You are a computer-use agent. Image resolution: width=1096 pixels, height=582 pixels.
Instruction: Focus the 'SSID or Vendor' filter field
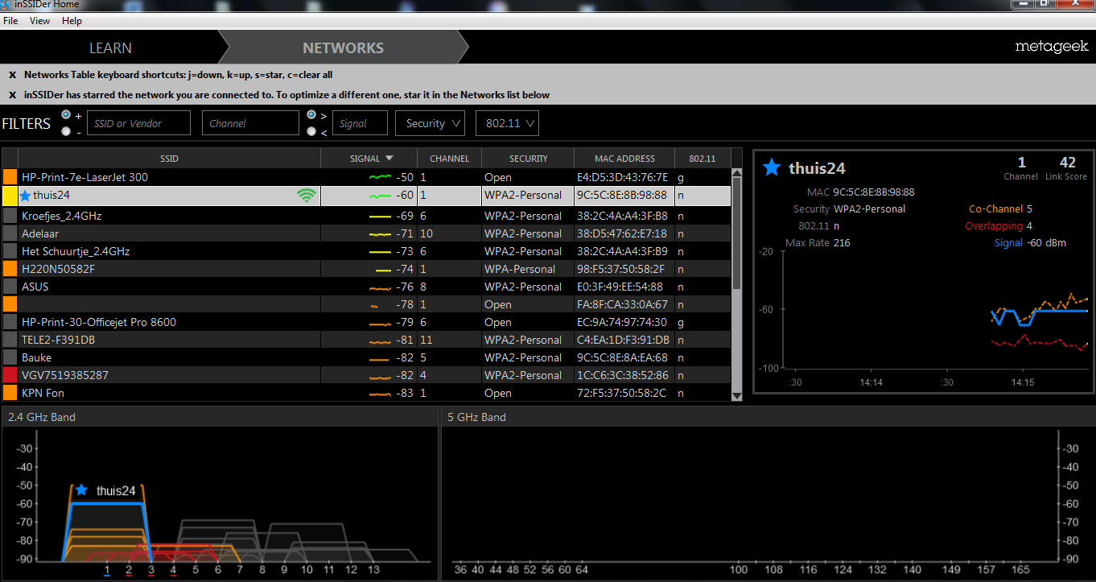pos(138,123)
